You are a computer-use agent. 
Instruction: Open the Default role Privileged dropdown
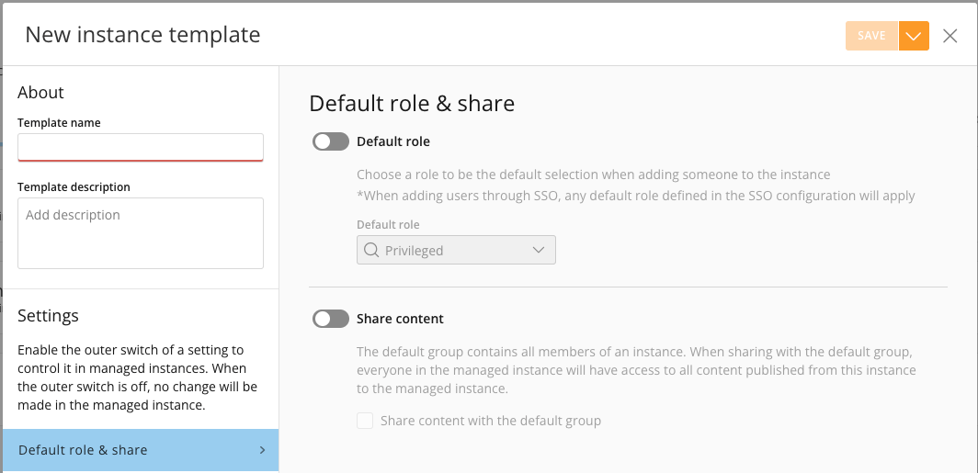click(456, 250)
